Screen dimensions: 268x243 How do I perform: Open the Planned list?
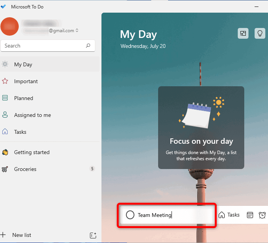50,98
